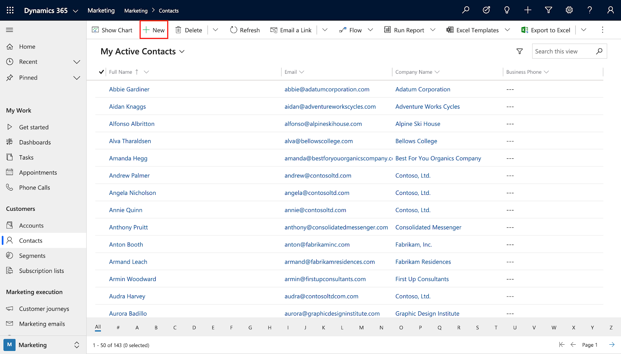Open dropdown arrow next to Email a Link
Screen dimensions: 621x354
pyautogui.click(x=325, y=30)
